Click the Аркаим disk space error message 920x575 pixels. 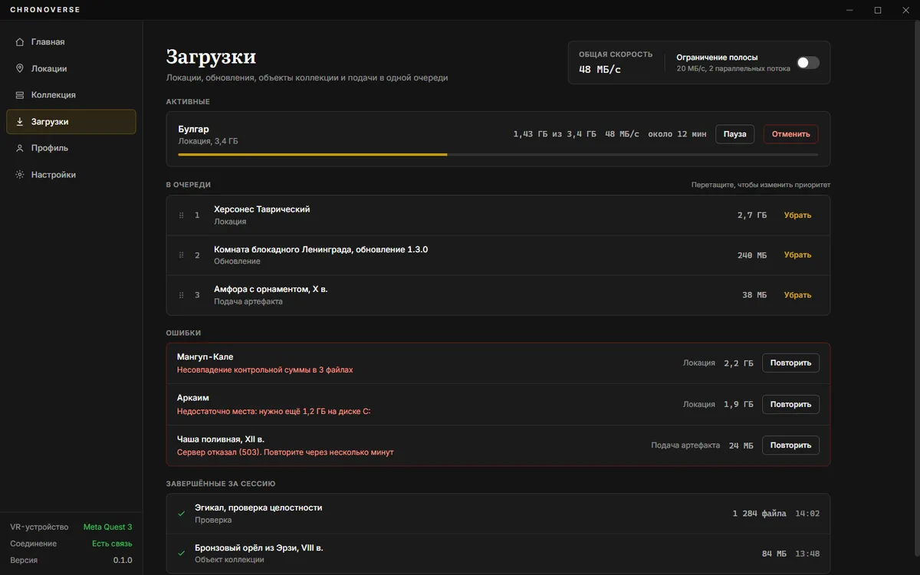click(274, 412)
